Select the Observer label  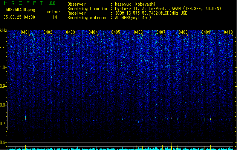pyautogui.click(x=76, y=4)
